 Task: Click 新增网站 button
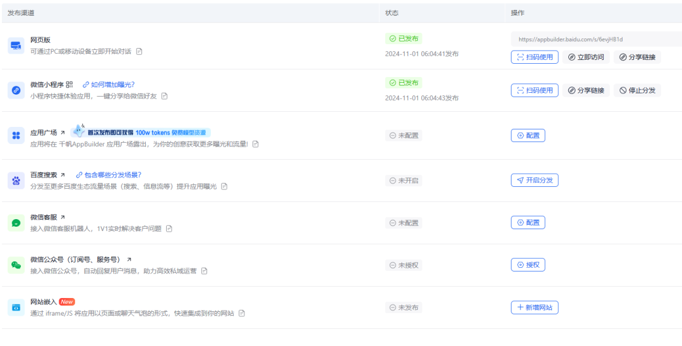pos(535,307)
